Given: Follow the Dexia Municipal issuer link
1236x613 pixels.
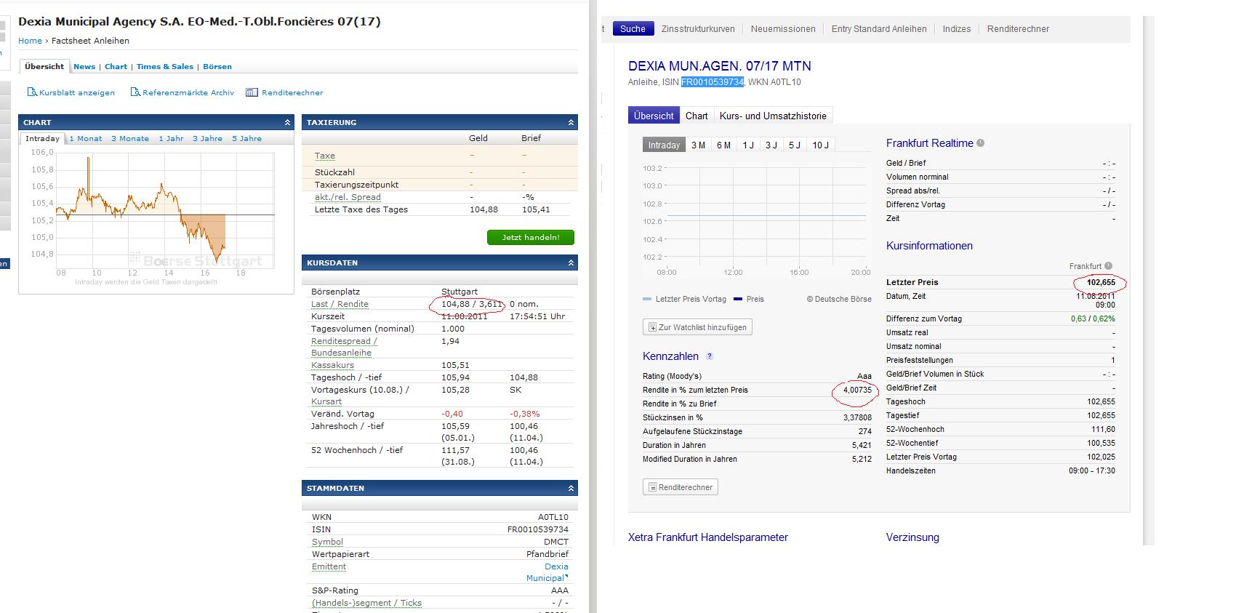Looking at the screenshot, I should pos(547,572).
